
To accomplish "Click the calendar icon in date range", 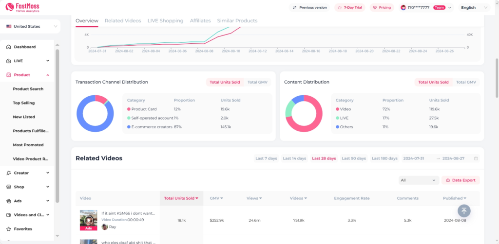I will 476,158.
